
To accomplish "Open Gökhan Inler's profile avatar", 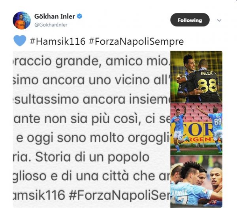I will 22,20.
